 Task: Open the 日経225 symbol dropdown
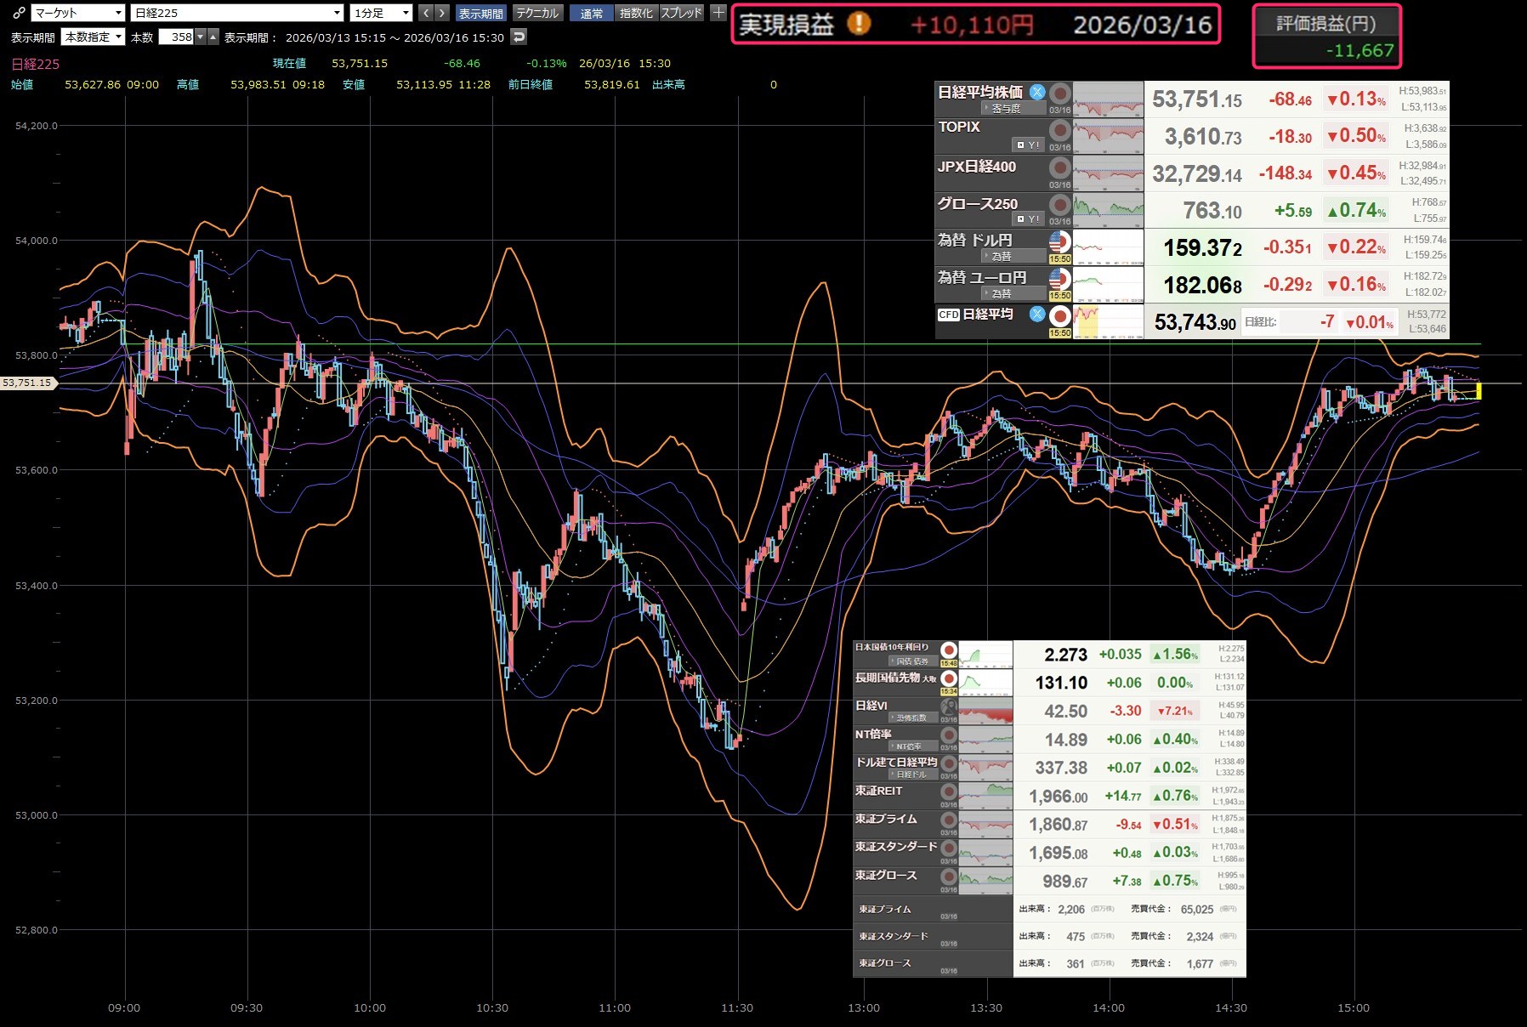[237, 13]
